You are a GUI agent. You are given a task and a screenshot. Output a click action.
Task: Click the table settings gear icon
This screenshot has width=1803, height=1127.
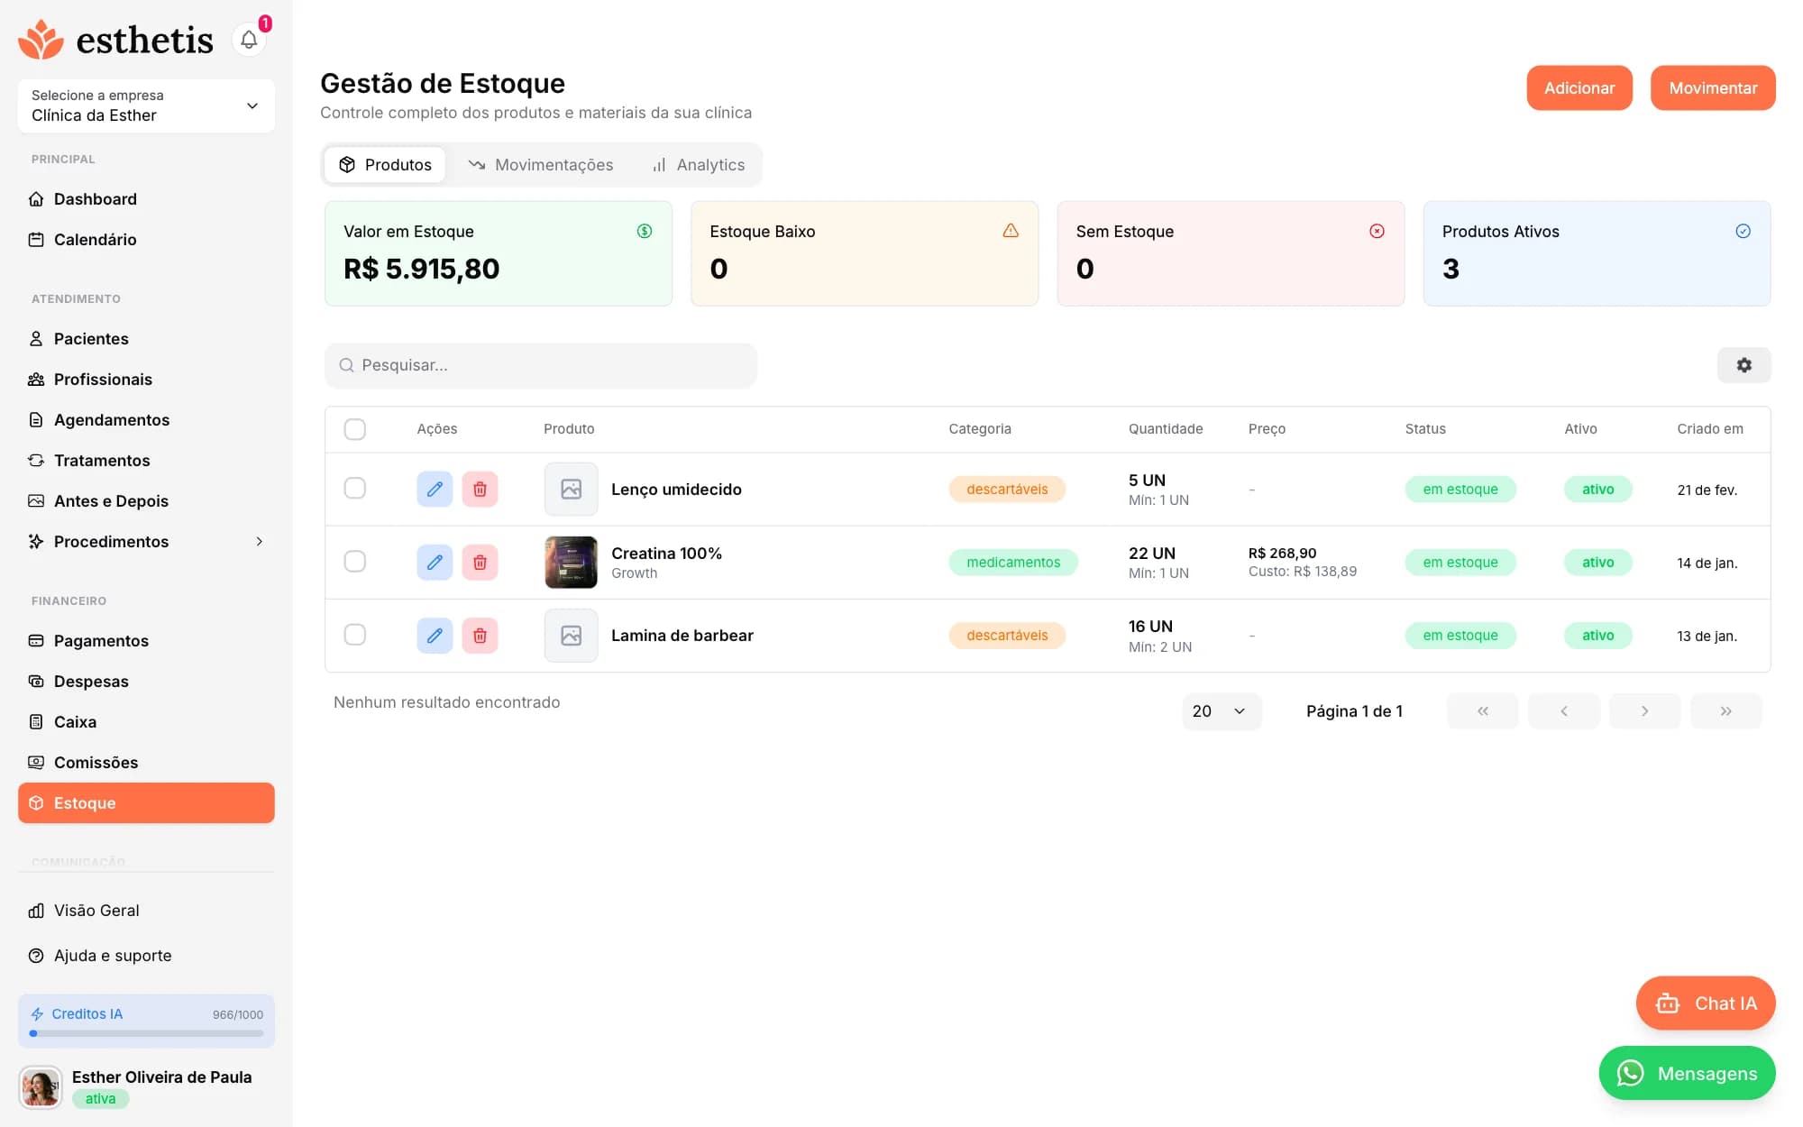point(1744,365)
